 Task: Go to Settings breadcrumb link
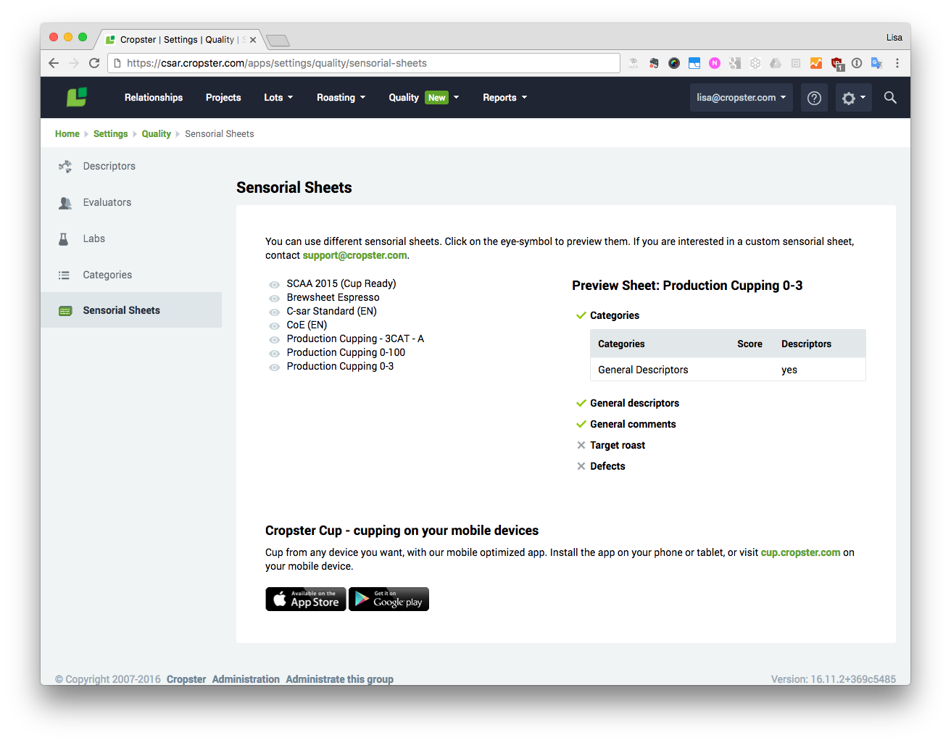(110, 134)
